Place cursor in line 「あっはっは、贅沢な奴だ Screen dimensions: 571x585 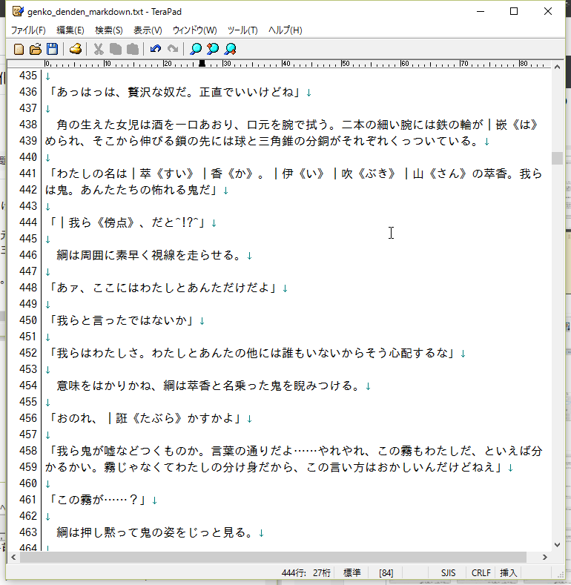(175, 92)
